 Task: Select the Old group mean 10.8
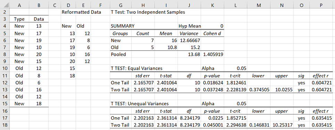coord(166,47)
